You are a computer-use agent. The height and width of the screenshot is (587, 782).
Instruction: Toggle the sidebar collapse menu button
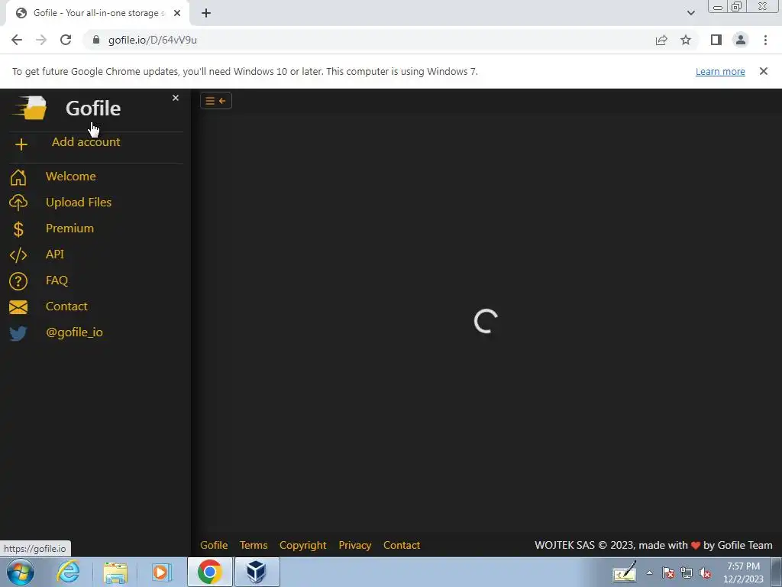(x=216, y=101)
